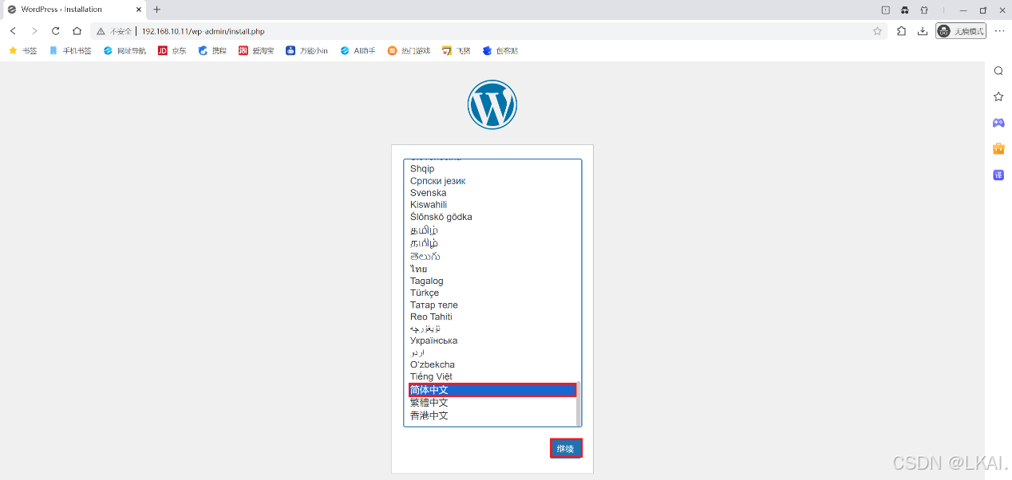The width and height of the screenshot is (1012, 480).
Task: Bookmark this page with the star icon
Action: (x=877, y=31)
